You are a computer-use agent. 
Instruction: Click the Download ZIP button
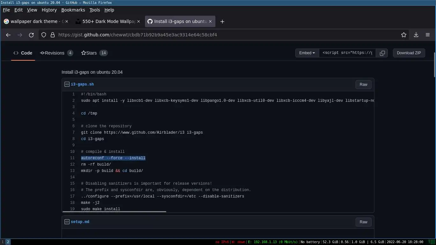tap(409, 53)
